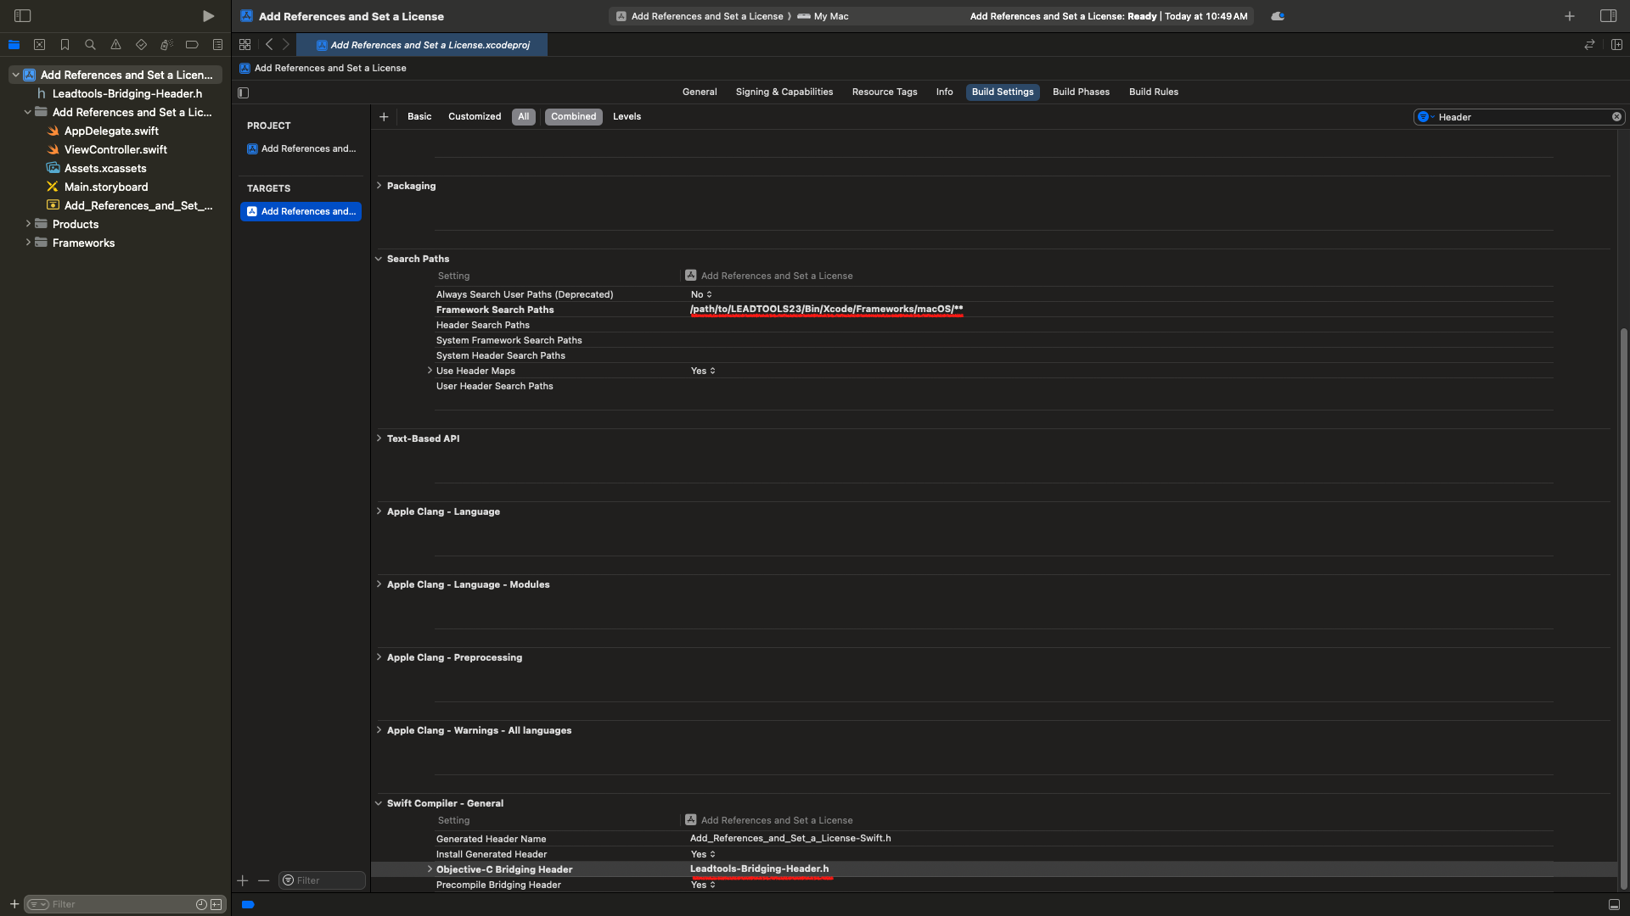
Task: Open the related items grid icon
Action: point(244,45)
